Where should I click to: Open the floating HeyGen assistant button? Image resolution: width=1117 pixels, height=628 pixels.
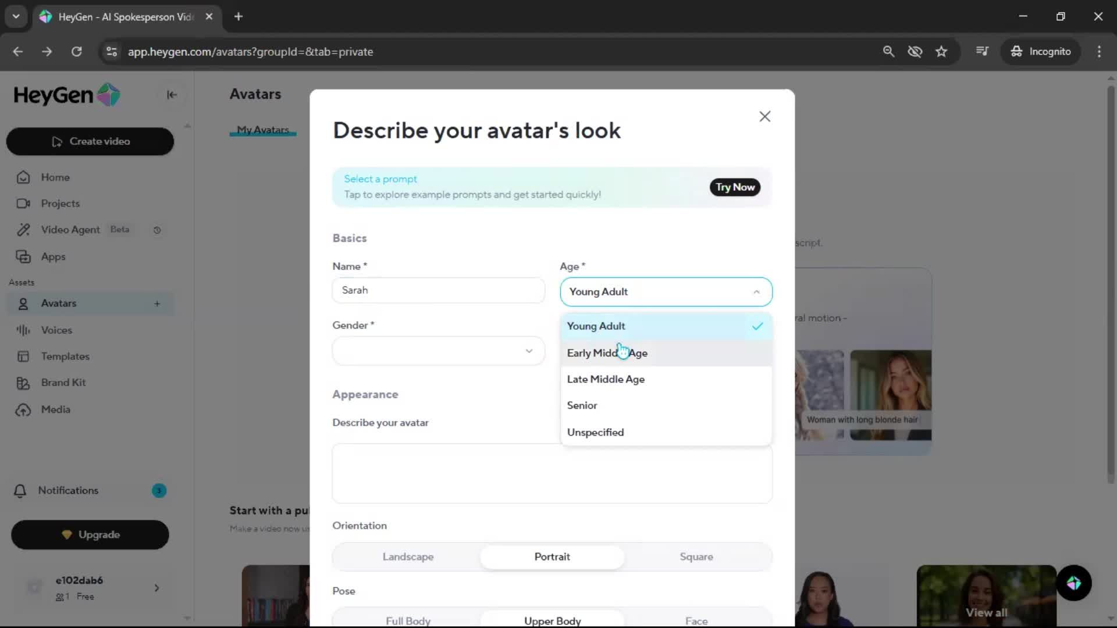[x=1073, y=583]
